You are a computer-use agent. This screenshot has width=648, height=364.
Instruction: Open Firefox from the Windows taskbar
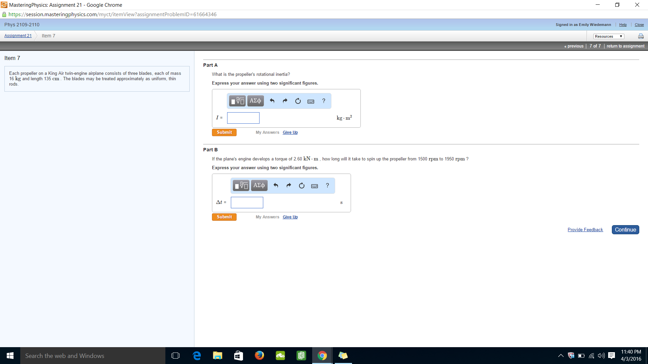[259, 356]
